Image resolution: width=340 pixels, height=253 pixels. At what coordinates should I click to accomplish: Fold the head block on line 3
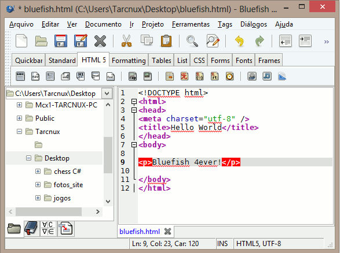coord(134,110)
